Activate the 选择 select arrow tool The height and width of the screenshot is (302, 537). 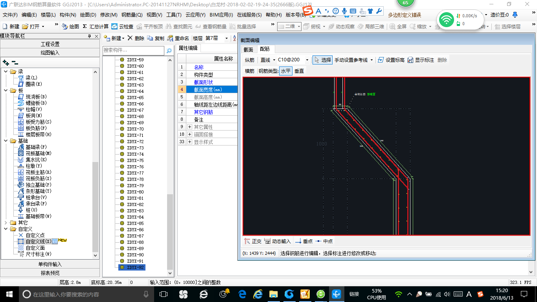click(322, 60)
